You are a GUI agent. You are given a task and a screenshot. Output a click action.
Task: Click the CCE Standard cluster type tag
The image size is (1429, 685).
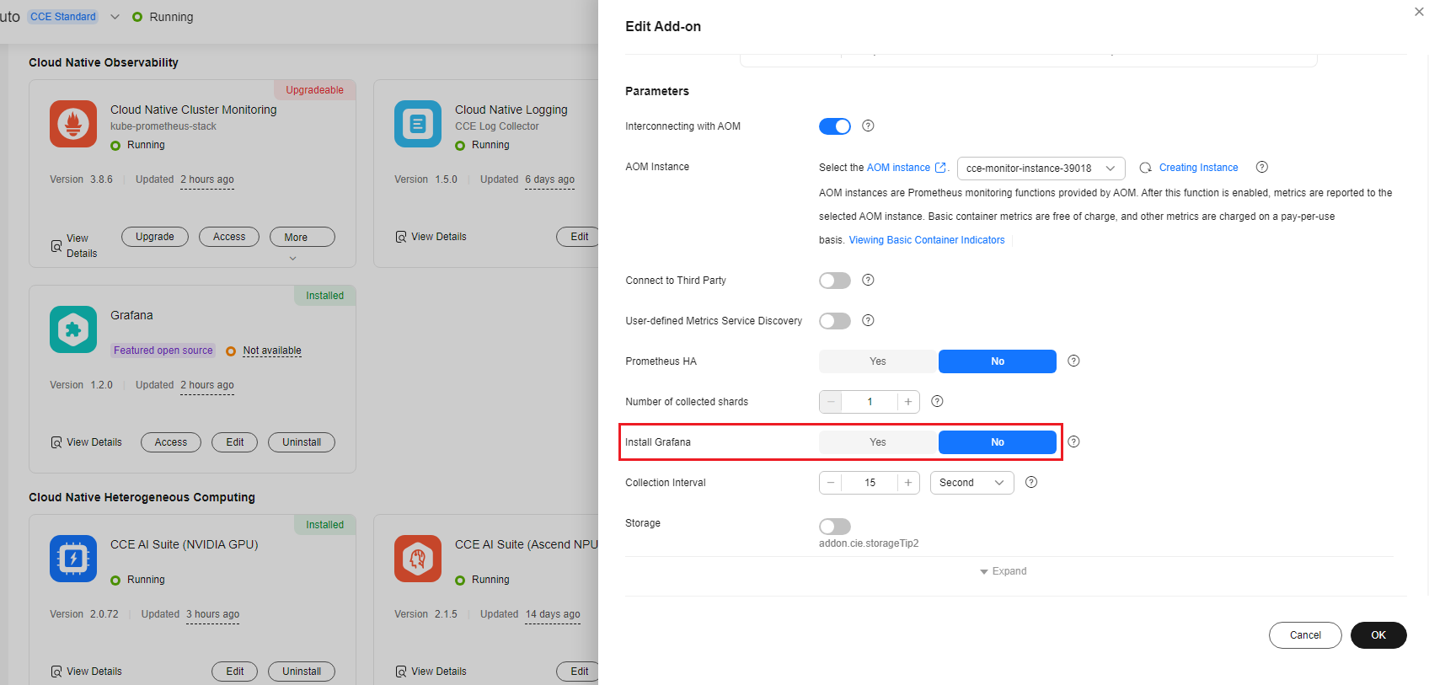63,17
